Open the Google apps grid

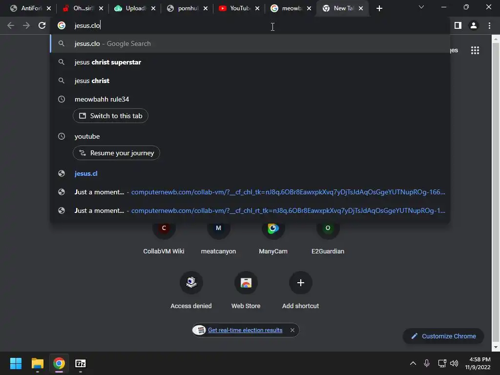(x=475, y=50)
